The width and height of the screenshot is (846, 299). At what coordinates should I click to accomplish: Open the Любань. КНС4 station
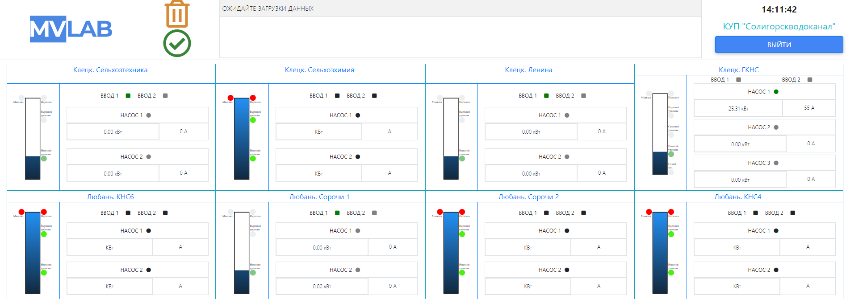click(737, 197)
